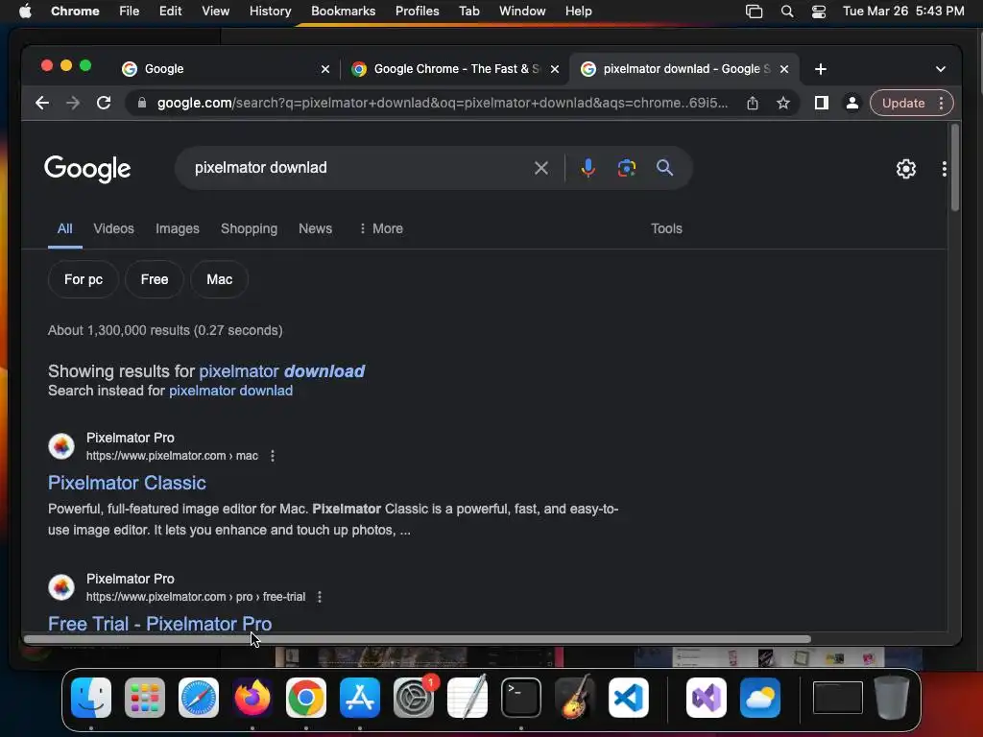
Task: Open Google quick settings gear
Action: coord(906,169)
